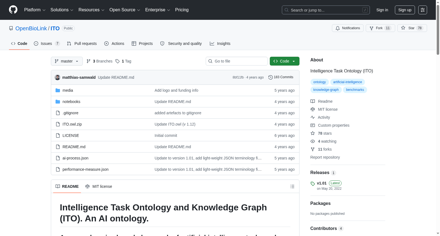Click the star icon for this repository
The height and width of the screenshot is (236, 440).
403,28
